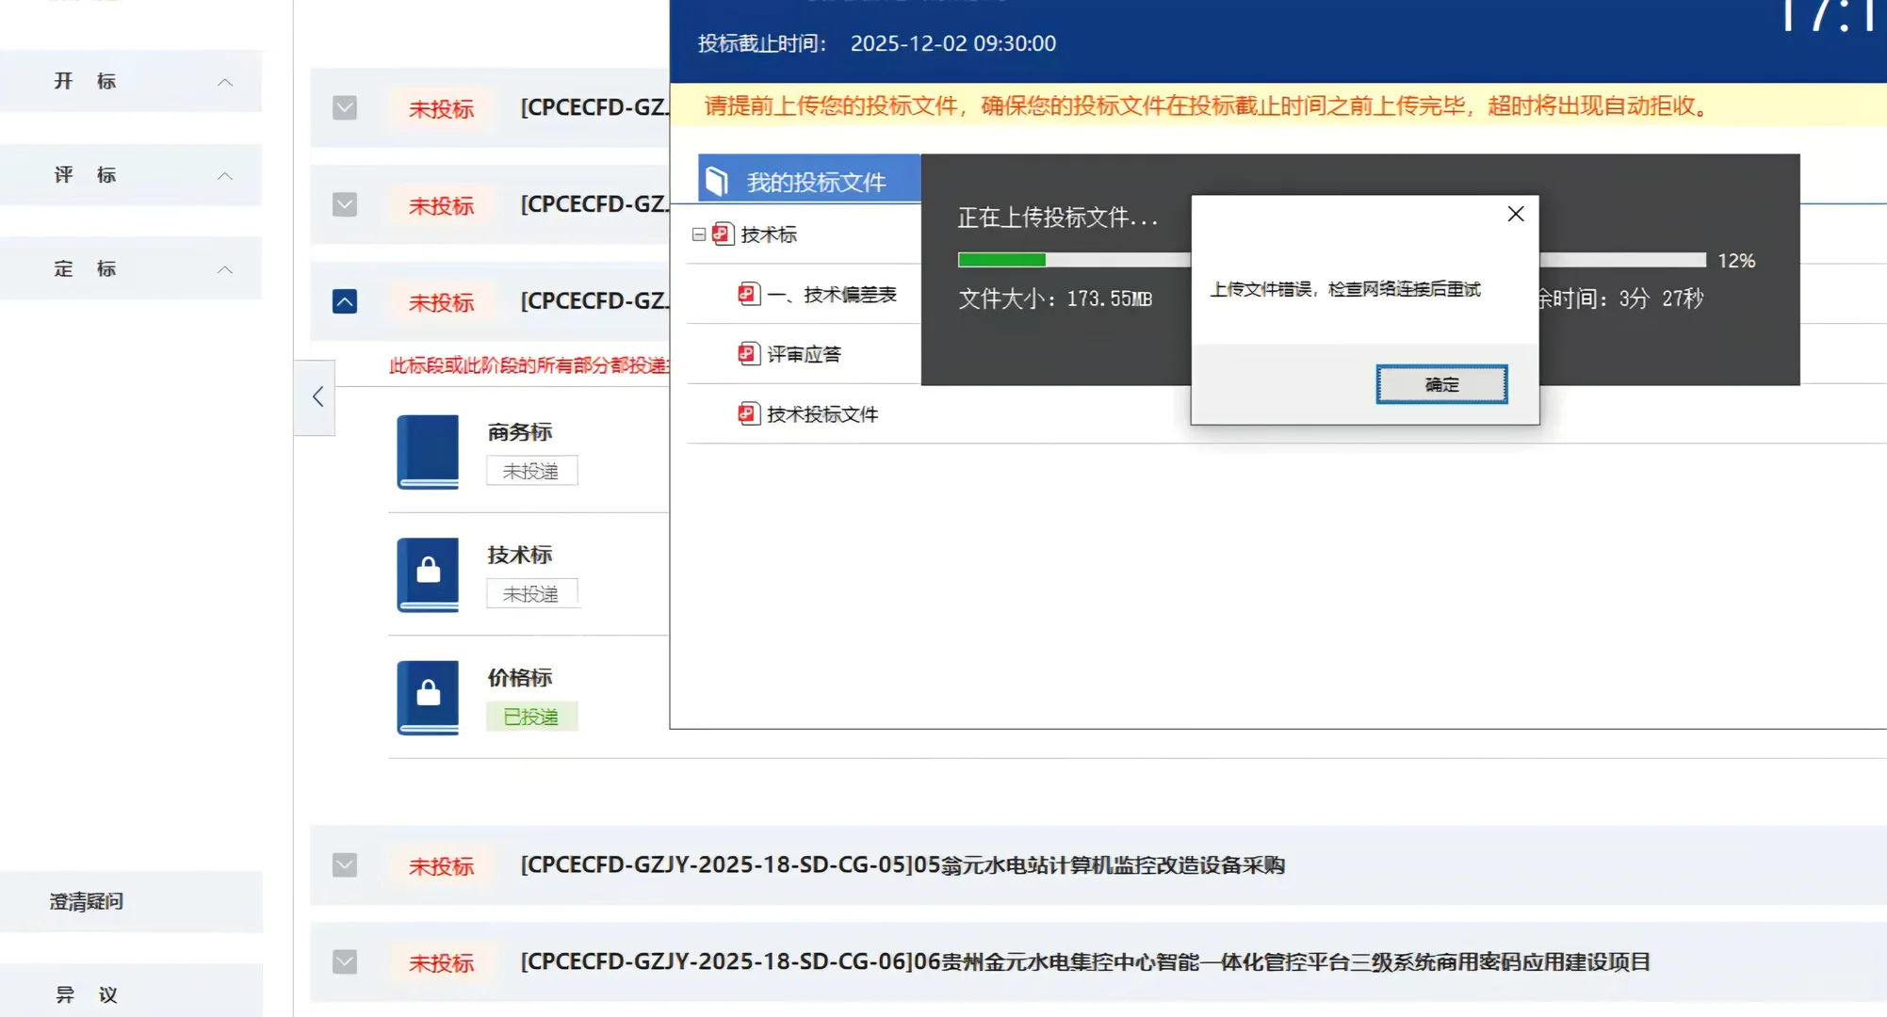This screenshot has height=1017, width=1887.
Task: Check the checkbox beside the 06贵州金元 item
Action: 345,962
